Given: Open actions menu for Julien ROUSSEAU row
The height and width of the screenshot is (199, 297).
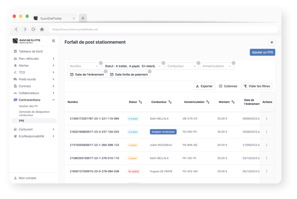Looking at the screenshot, I should (x=267, y=145).
